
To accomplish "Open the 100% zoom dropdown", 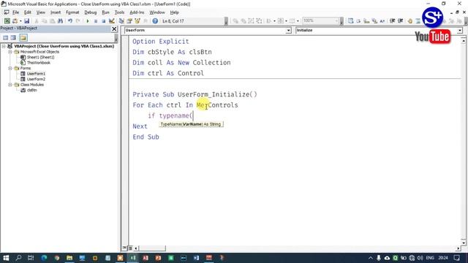I will click(x=336, y=21).
